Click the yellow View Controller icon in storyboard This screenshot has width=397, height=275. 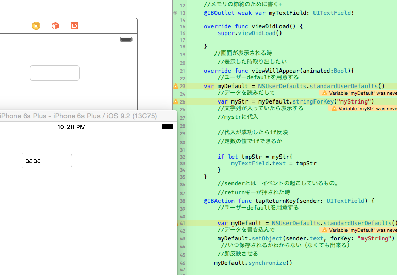pyautogui.click(x=36, y=26)
